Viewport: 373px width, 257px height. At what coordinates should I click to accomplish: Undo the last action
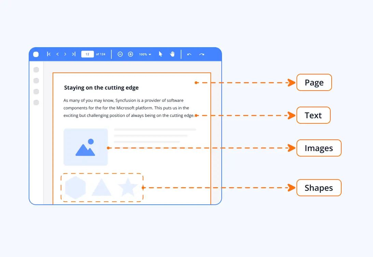(x=189, y=54)
